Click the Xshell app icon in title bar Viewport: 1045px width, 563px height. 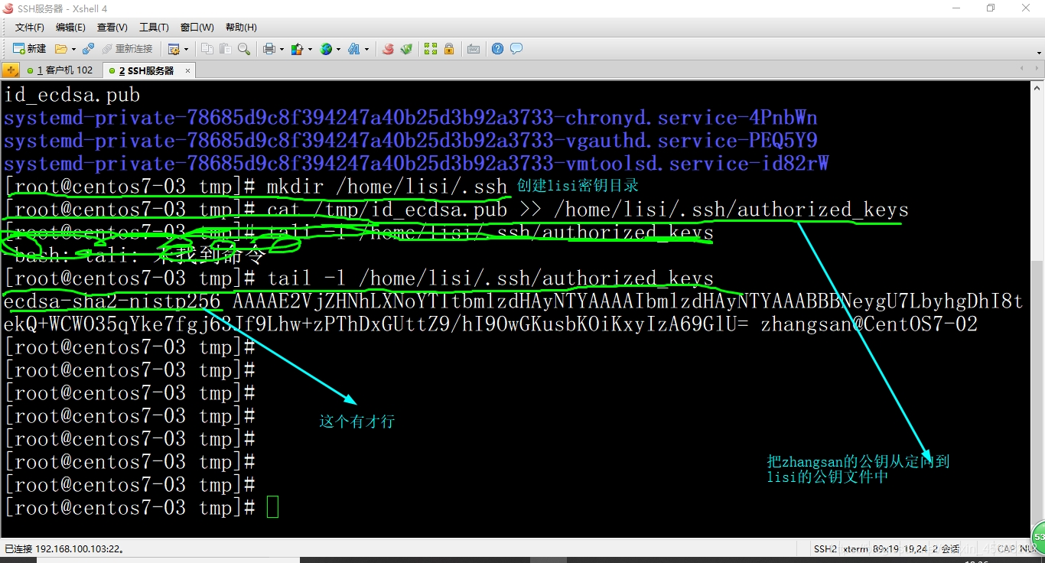[9, 8]
